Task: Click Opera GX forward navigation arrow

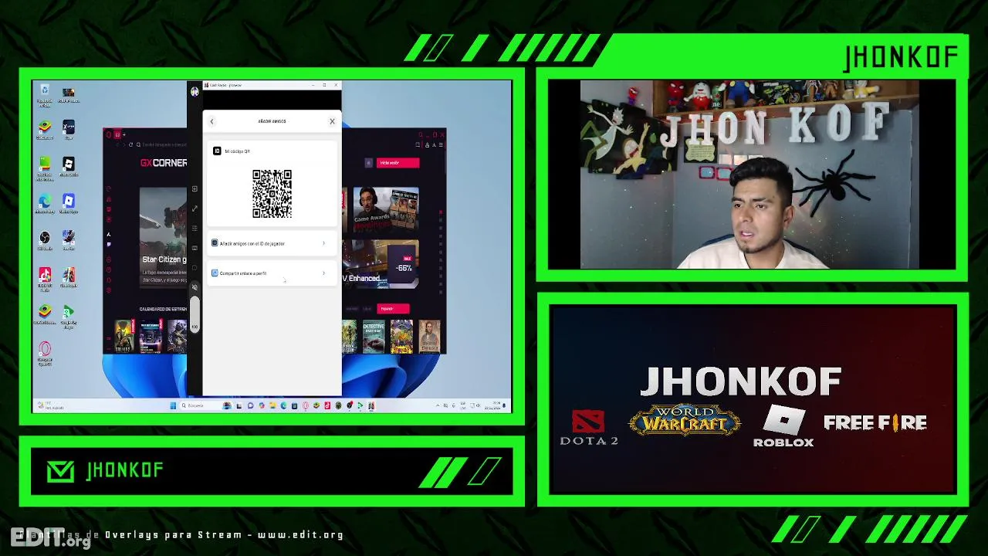Action: [124, 144]
